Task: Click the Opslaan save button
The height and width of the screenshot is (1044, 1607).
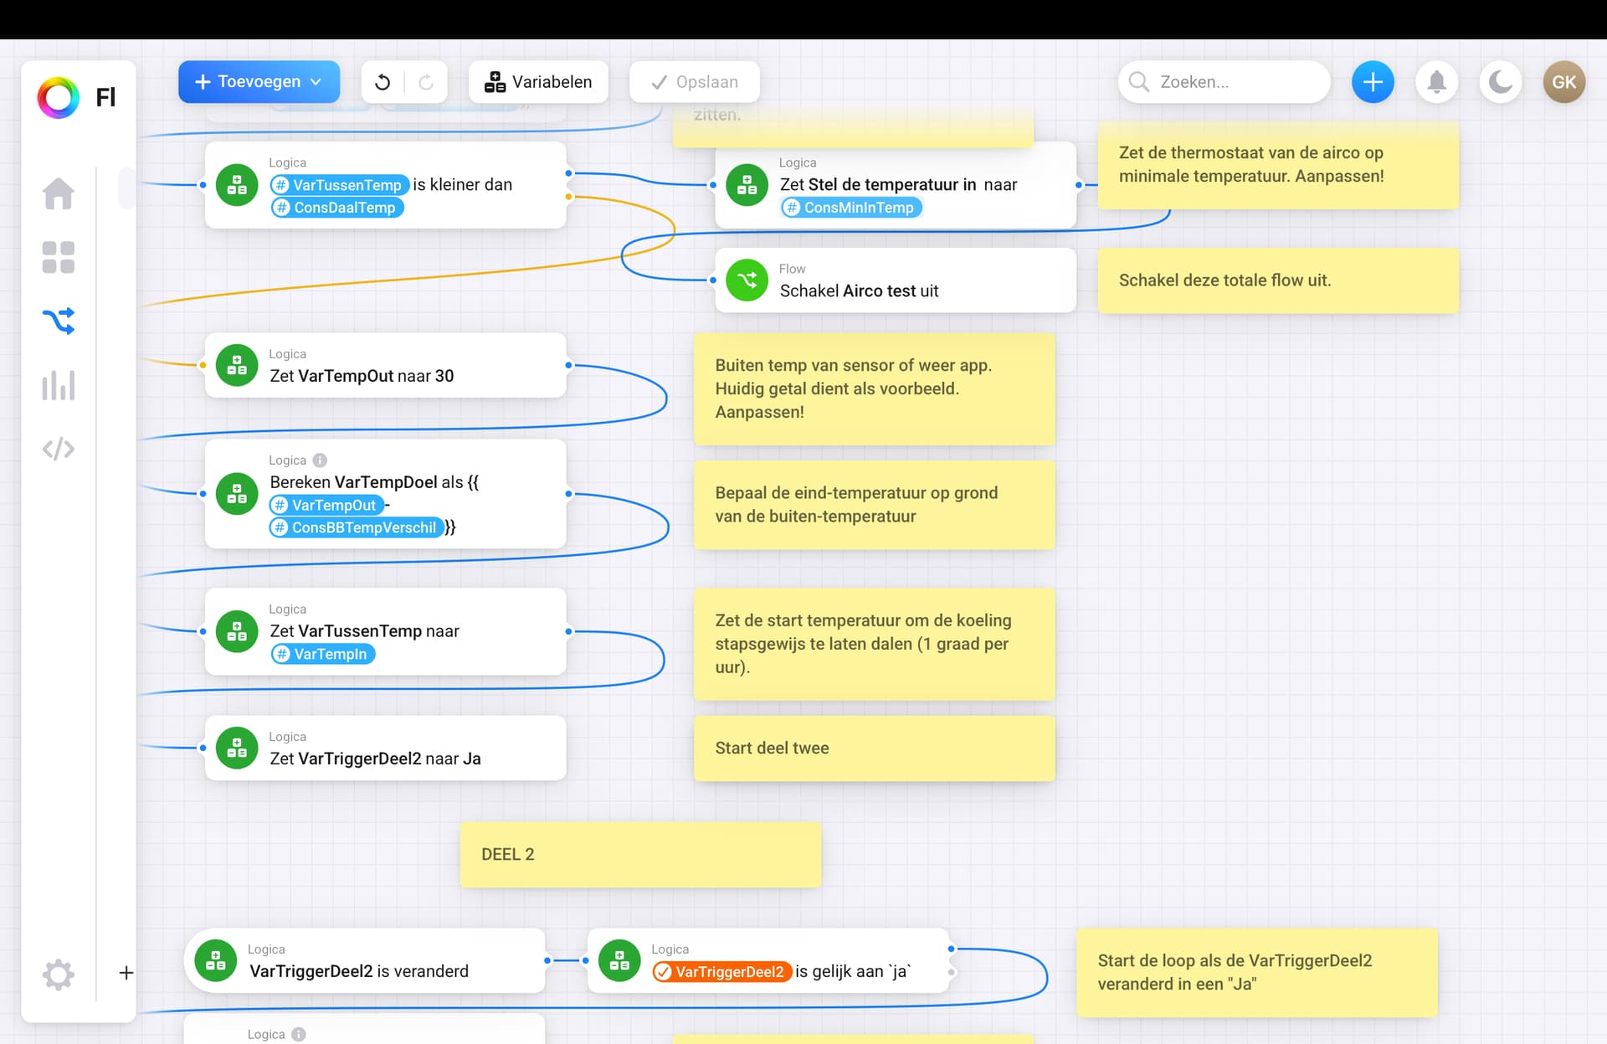Action: point(695,82)
